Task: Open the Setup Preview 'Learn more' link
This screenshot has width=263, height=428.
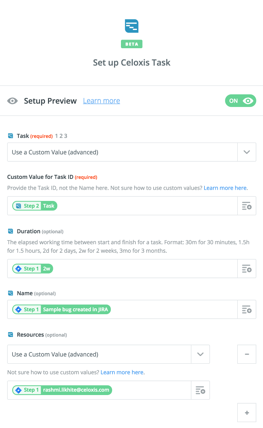Action: pyautogui.click(x=101, y=101)
